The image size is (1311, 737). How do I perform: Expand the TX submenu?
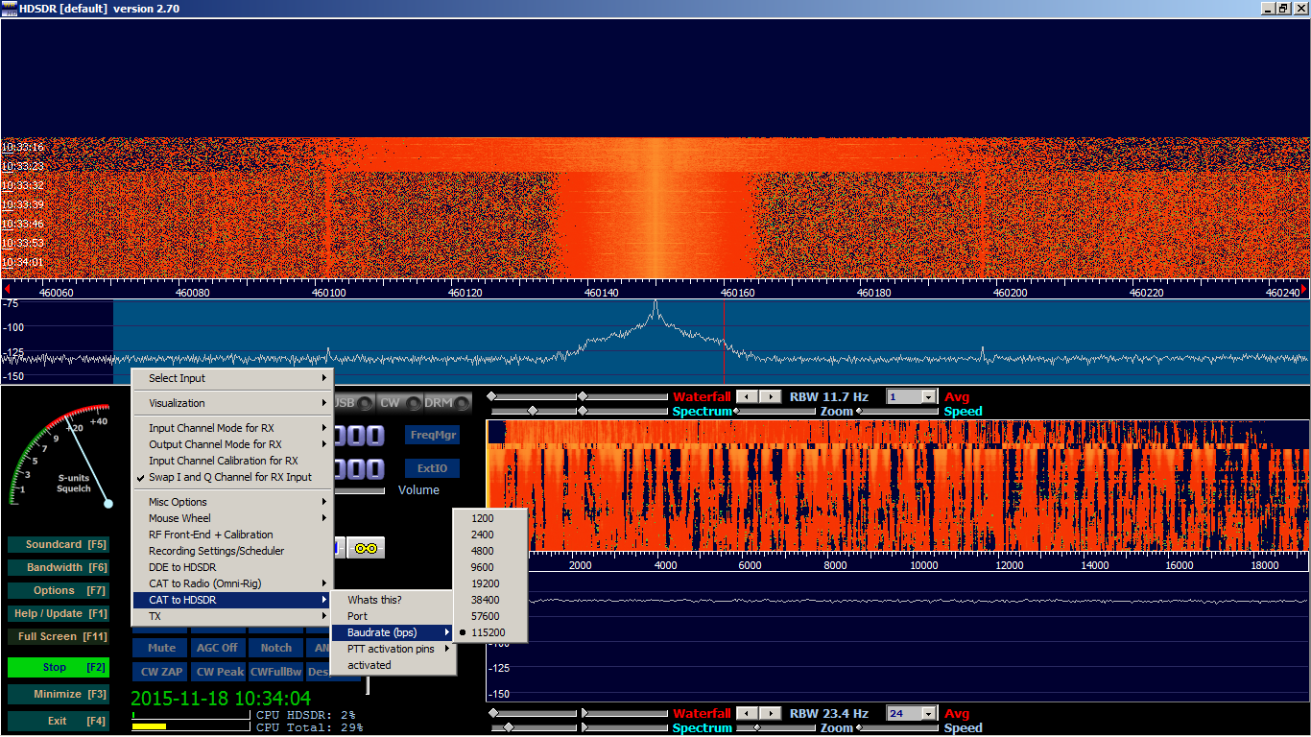pos(231,616)
